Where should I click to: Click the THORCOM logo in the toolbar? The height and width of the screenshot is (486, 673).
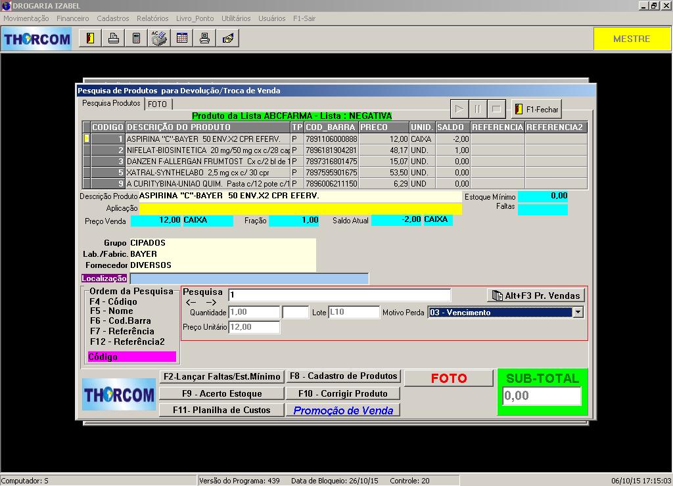[37, 39]
